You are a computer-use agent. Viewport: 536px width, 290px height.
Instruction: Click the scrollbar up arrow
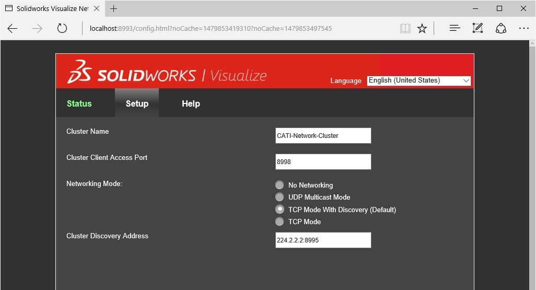[x=532, y=43]
